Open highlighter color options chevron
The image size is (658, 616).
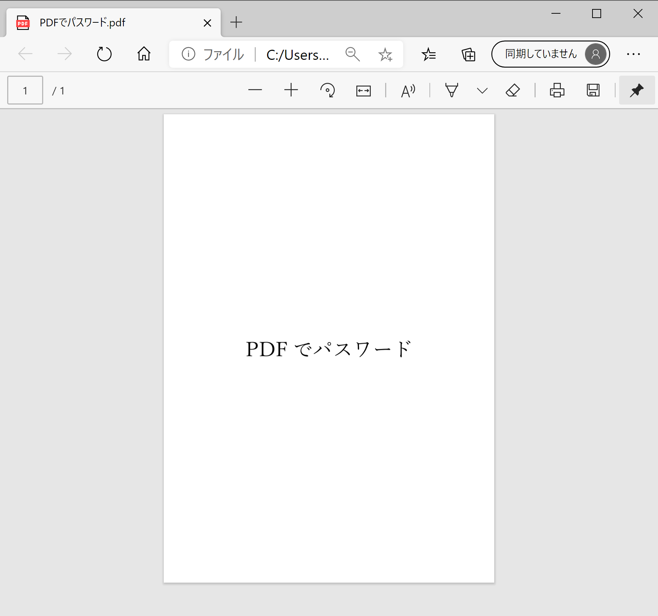click(481, 90)
